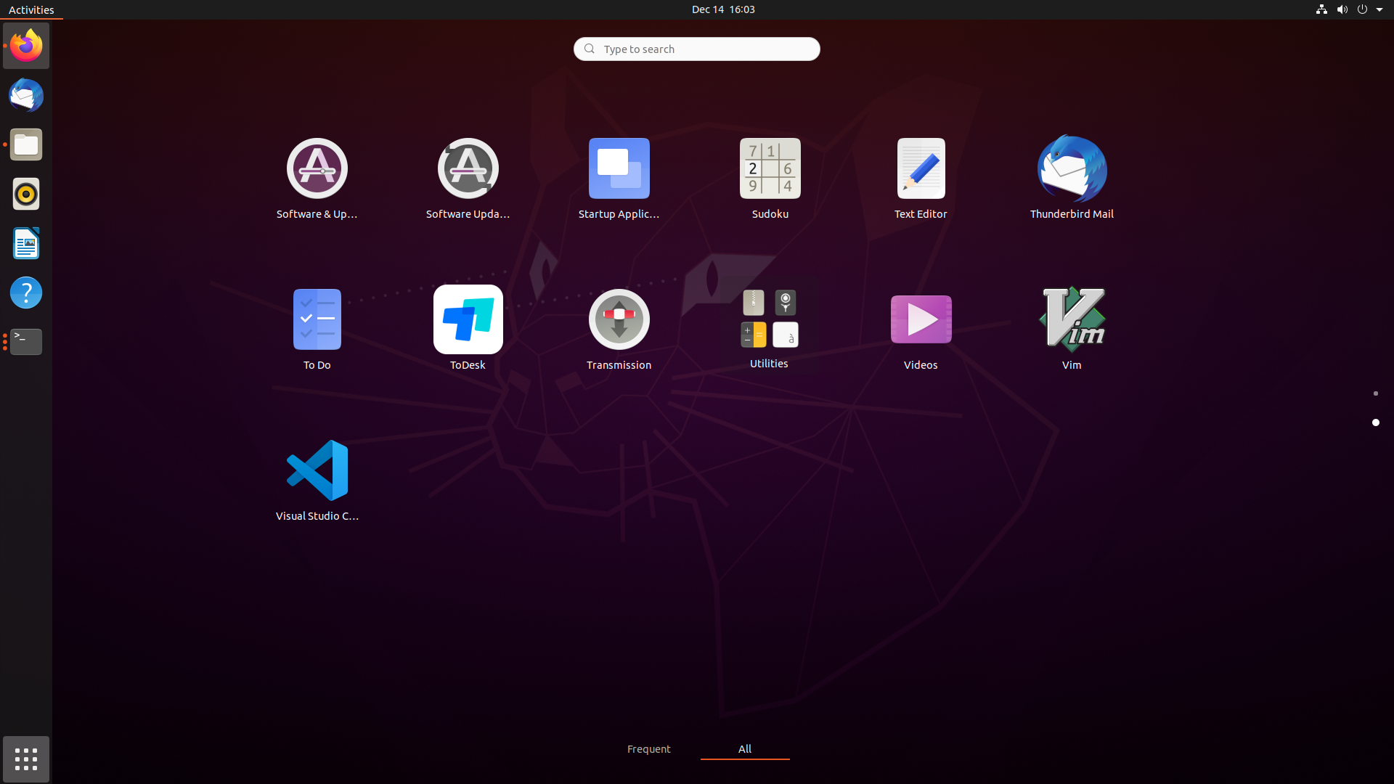Open Text Editor app
The height and width of the screenshot is (784, 1394).
point(921,179)
